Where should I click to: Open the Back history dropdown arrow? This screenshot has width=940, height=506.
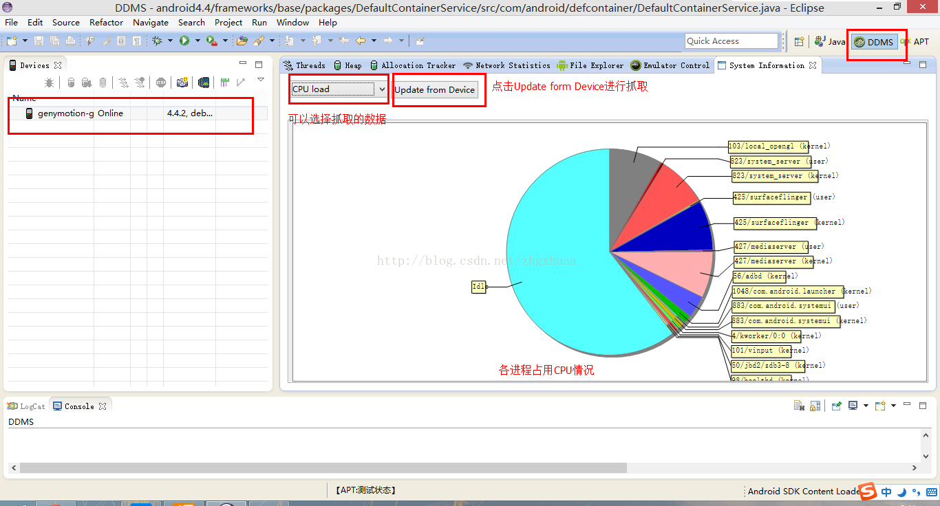[x=374, y=41]
